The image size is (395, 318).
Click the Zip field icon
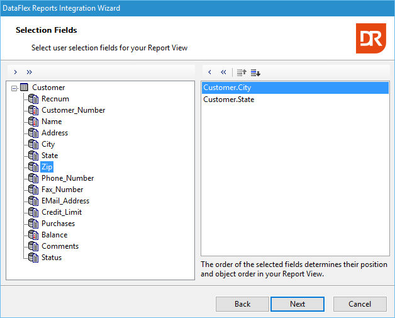tap(33, 167)
